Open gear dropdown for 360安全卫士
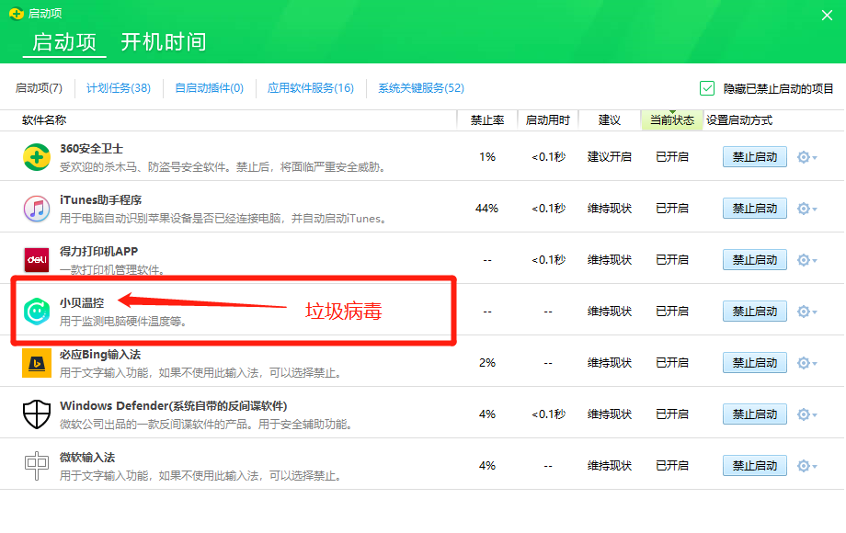Screen dimensions: 846x533 coord(806,157)
